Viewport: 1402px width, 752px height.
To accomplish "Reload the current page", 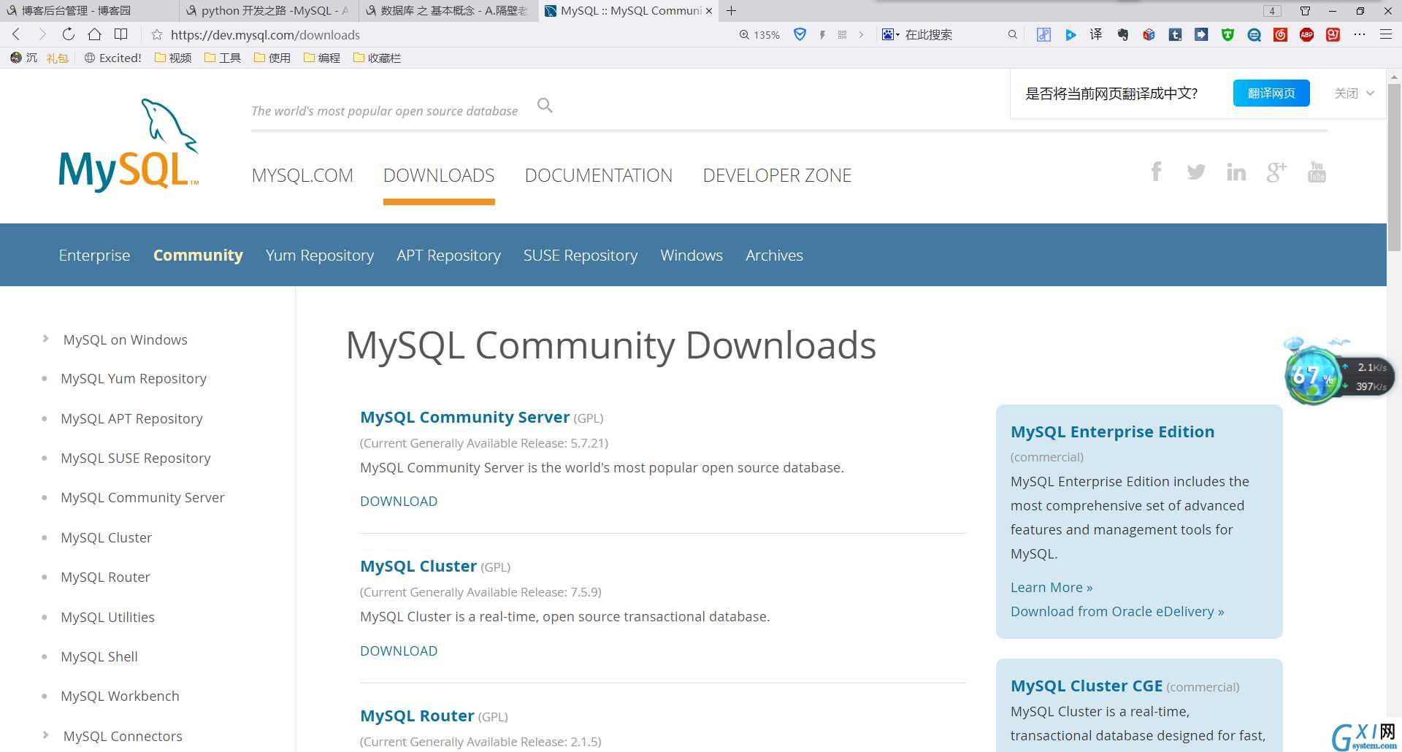I will pos(68,34).
